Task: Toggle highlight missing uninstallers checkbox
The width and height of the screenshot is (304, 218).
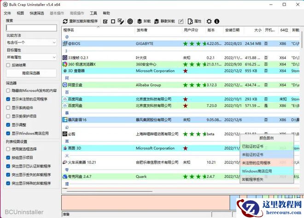Action: [8, 175]
